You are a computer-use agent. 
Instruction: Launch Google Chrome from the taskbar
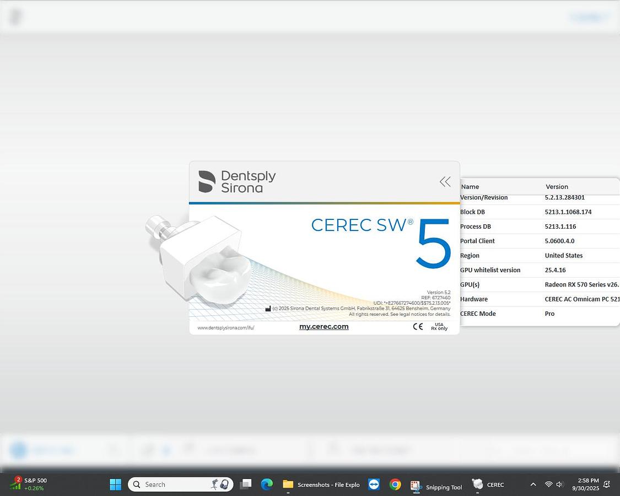tap(396, 484)
